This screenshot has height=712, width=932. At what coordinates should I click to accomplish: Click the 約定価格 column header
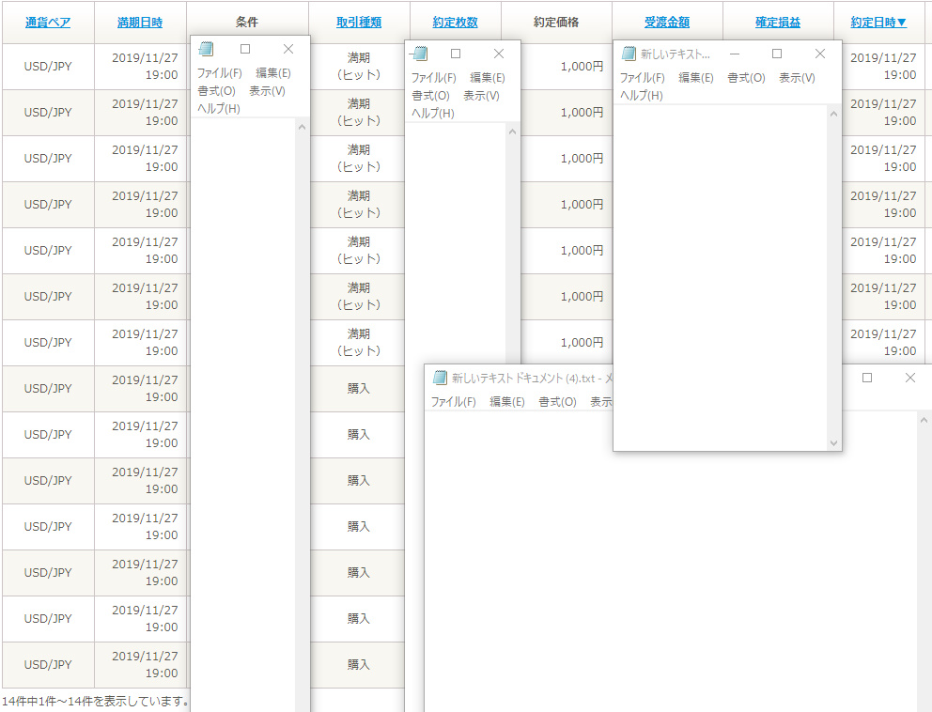(556, 23)
